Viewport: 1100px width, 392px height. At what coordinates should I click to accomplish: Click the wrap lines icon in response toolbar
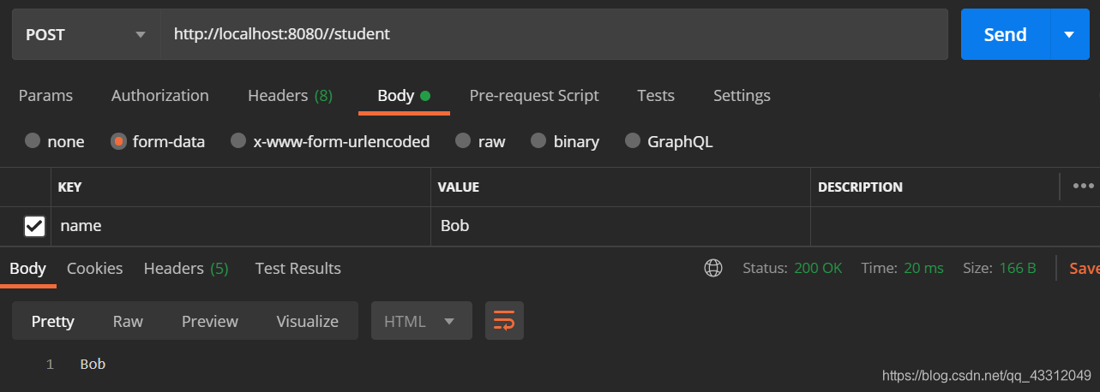504,321
